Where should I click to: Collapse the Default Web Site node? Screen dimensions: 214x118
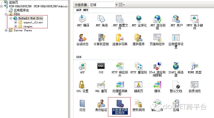tap(11, 18)
